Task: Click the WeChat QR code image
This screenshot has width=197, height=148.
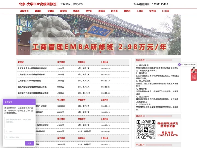Action: click(x=146, y=130)
